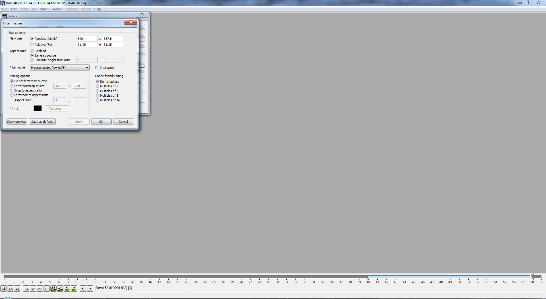Click the Show preview button

click(x=17, y=122)
